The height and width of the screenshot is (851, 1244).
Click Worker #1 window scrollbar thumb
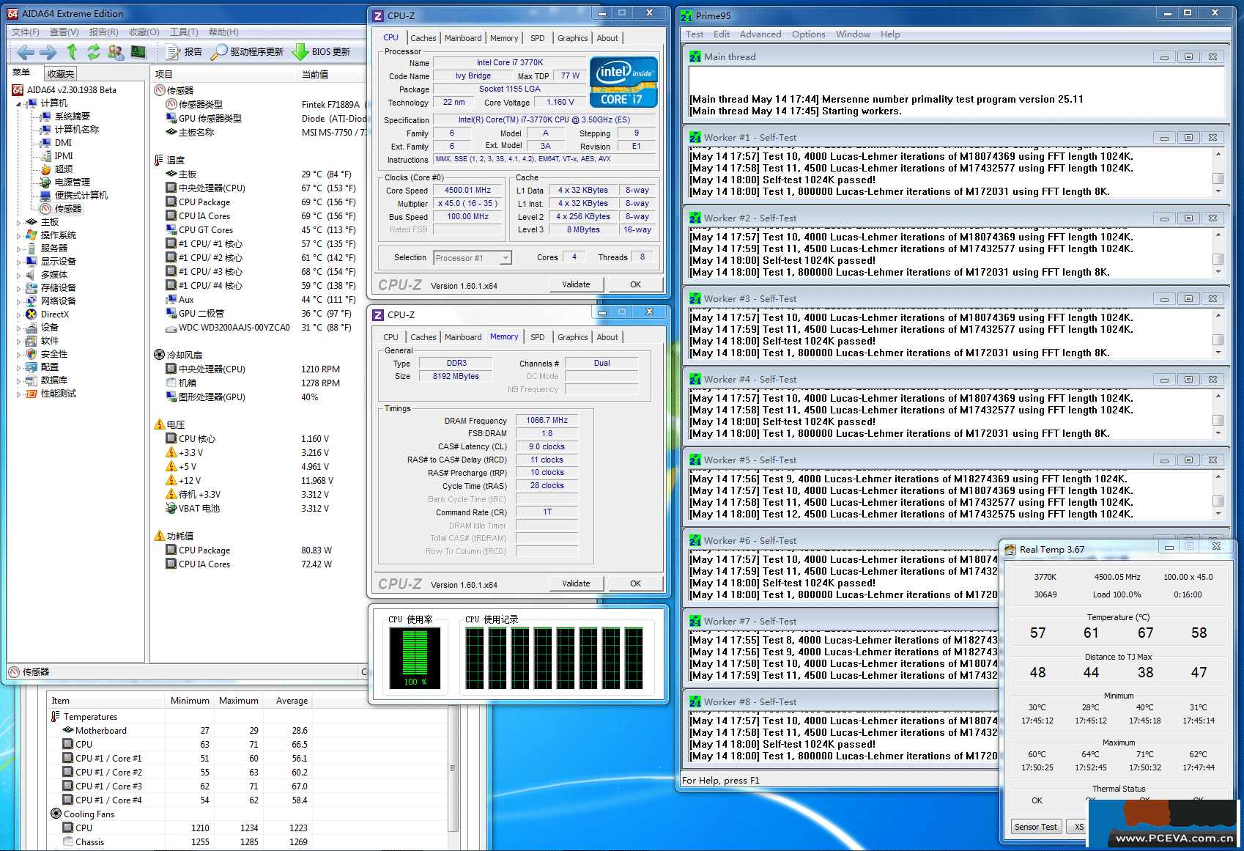pos(1218,178)
